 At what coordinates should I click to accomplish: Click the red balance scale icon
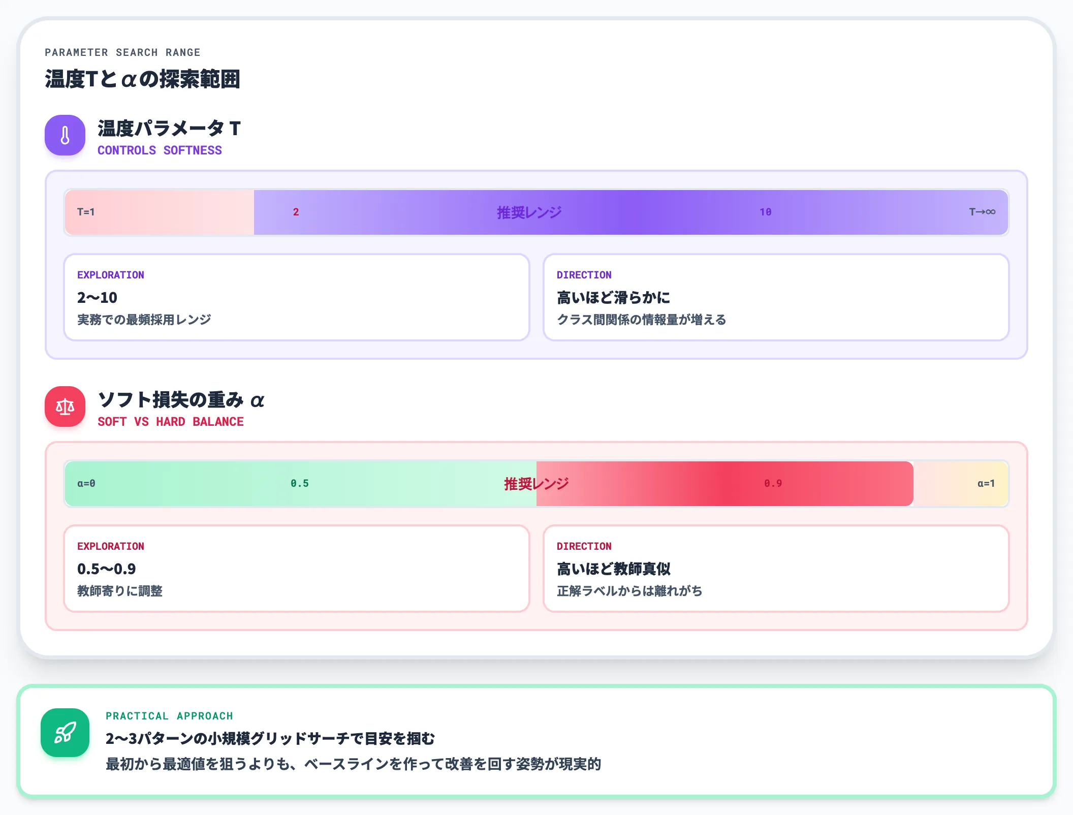pos(65,406)
